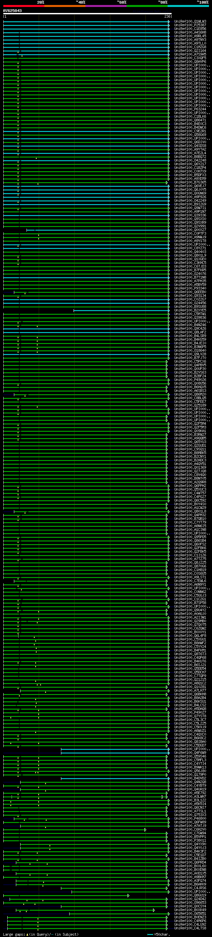
Task: Select the UniRef100_Q8GU19 label
Action: [x=190, y=895]
